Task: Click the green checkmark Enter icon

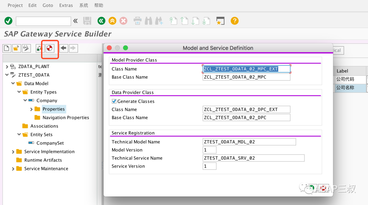Action: (x=9, y=21)
